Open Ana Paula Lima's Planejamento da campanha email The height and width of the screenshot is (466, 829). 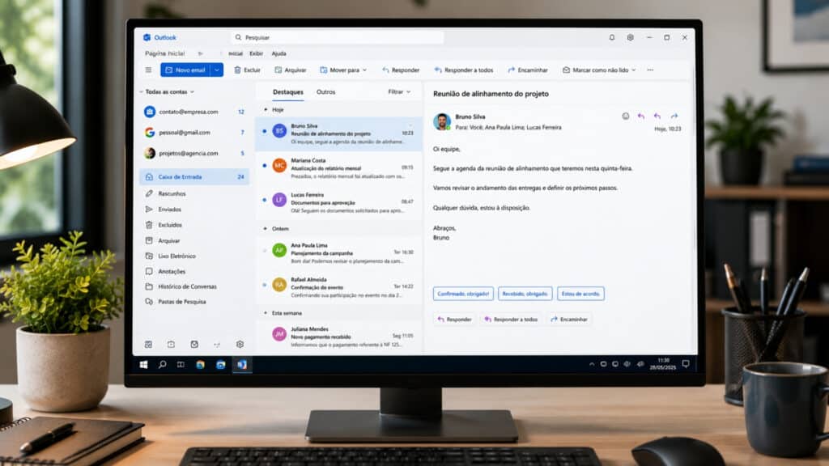(339, 253)
